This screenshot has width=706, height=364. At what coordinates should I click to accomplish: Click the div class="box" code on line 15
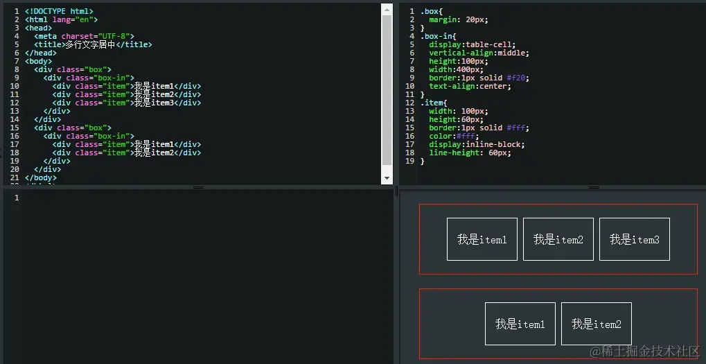[x=73, y=128]
